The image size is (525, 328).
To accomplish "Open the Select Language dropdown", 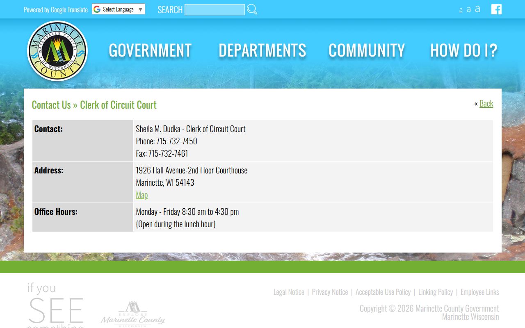I will pos(119,9).
